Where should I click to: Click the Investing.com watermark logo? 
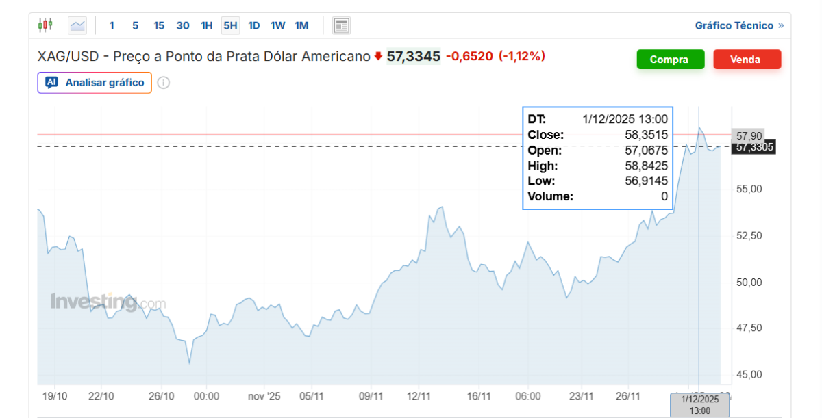click(108, 302)
